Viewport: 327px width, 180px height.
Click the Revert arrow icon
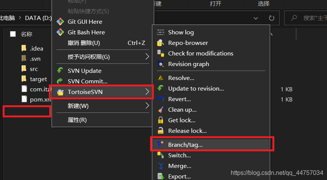[161, 99]
